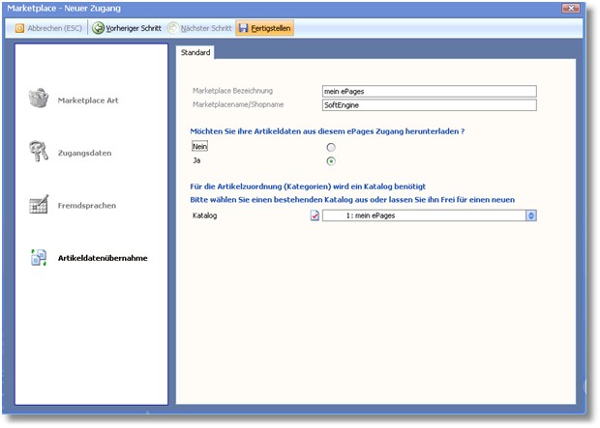Expand the Katalog dropdown arrow
This screenshot has width=600, height=428.
530,215
